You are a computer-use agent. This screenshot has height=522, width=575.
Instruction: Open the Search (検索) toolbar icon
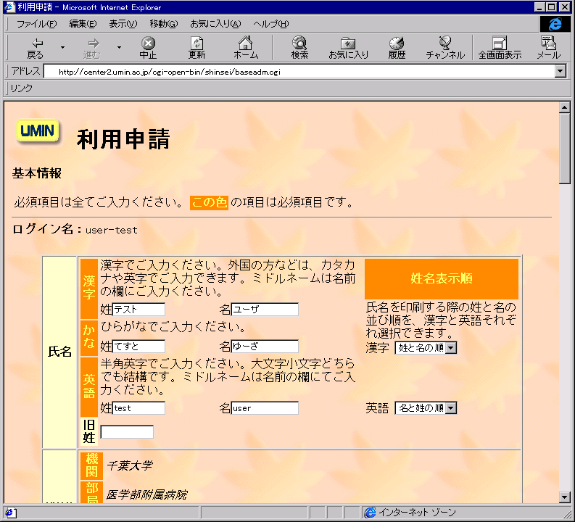point(299,48)
